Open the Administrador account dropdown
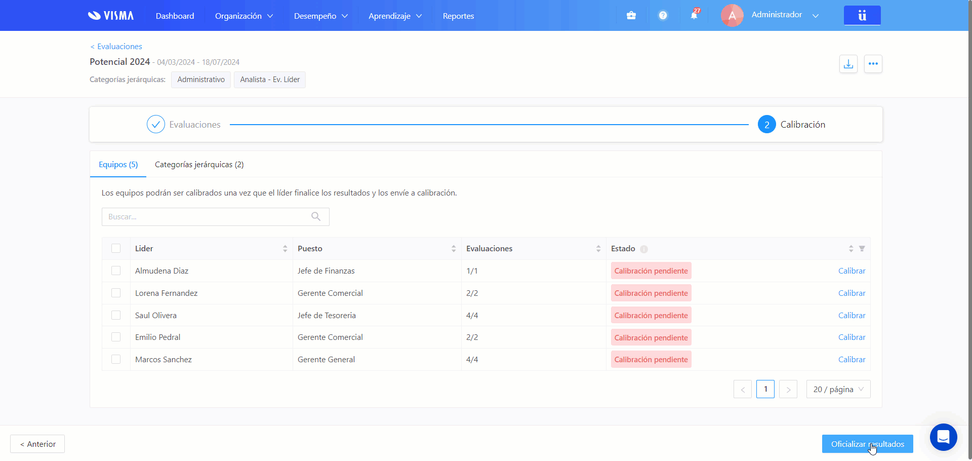 click(x=816, y=16)
